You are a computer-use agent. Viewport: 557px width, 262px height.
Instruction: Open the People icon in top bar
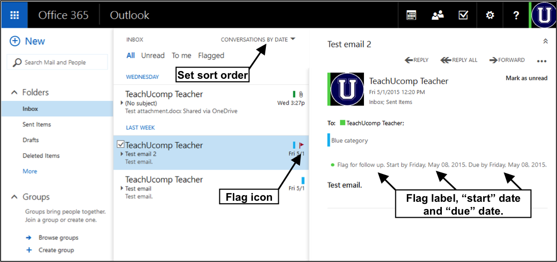tap(438, 15)
